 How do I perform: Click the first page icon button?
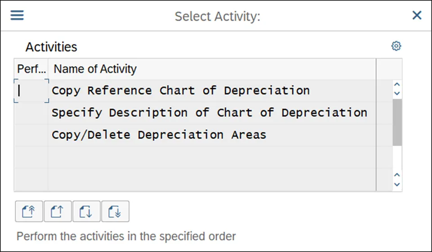pyautogui.click(x=29, y=211)
